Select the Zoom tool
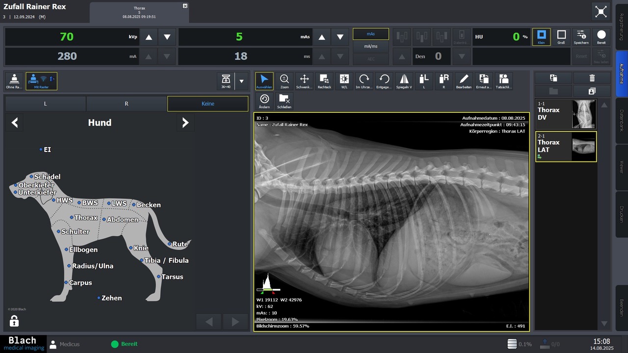Viewport: 628px width, 353px height. (x=285, y=81)
